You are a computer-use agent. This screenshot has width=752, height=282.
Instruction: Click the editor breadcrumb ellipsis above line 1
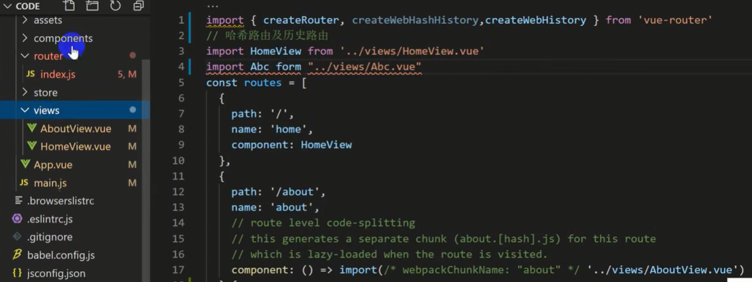pos(212,6)
